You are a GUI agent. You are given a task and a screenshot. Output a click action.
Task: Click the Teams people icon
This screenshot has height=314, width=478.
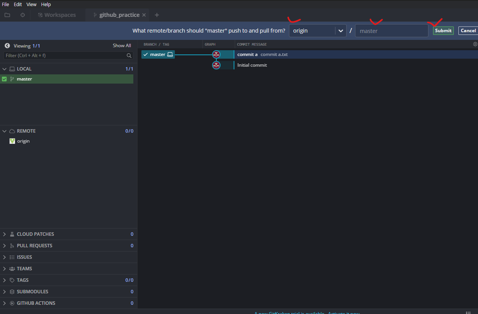(12, 269)
